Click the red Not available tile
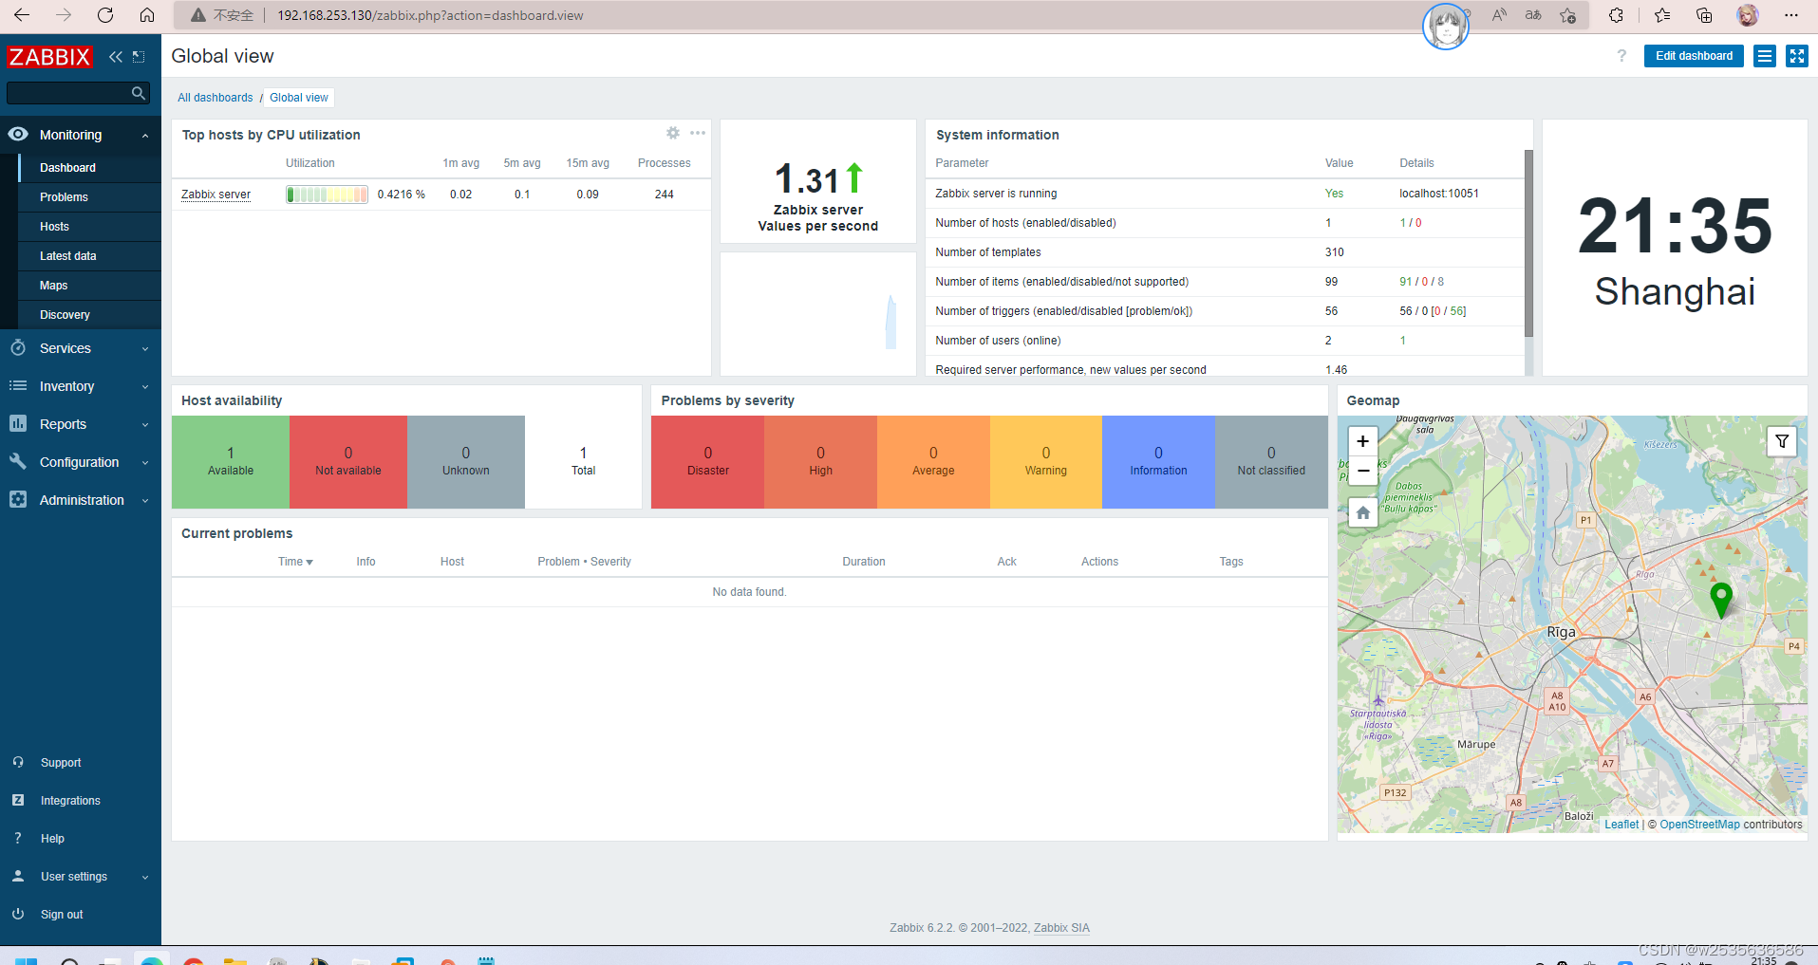 [x=348, y=462]
